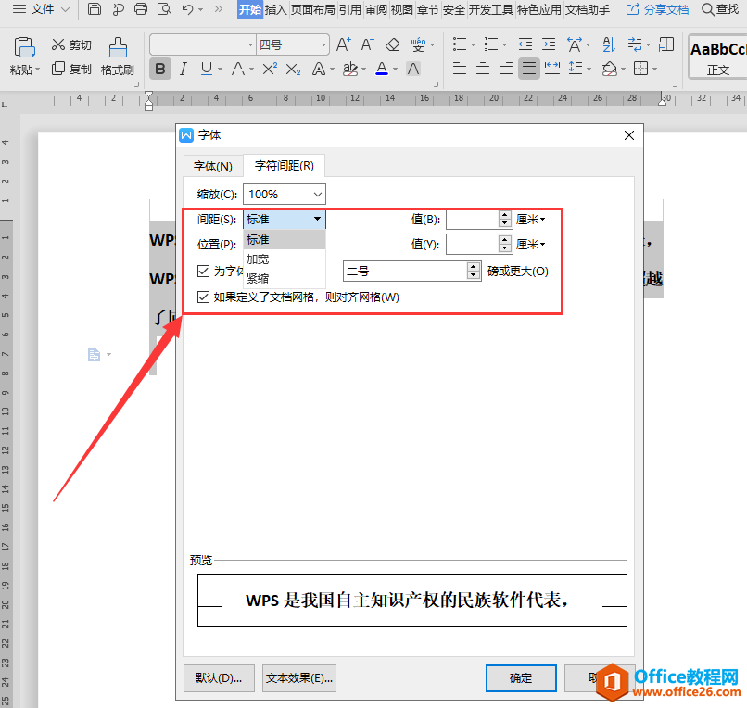Open the font size 四号 dropdown
The width and height of the screenshot is (747, 708).
tap(293, 44)
